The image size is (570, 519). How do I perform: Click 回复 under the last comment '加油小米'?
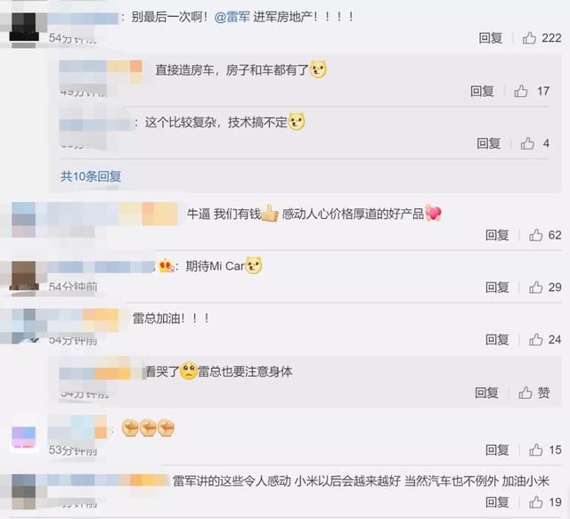pos(497,502)
